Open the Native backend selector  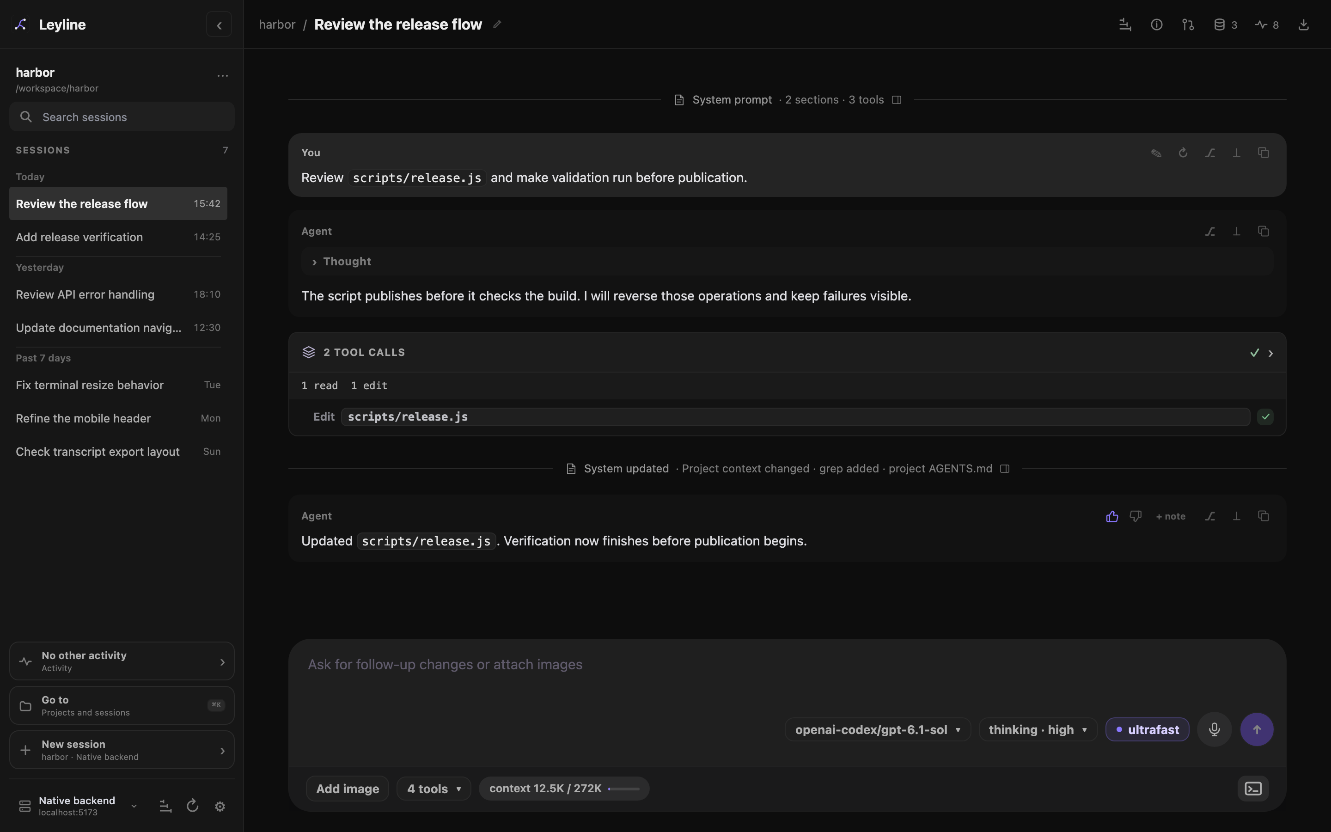click(x=78, y=806)
